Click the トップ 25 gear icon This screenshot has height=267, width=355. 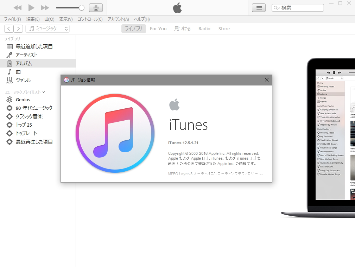9,125
